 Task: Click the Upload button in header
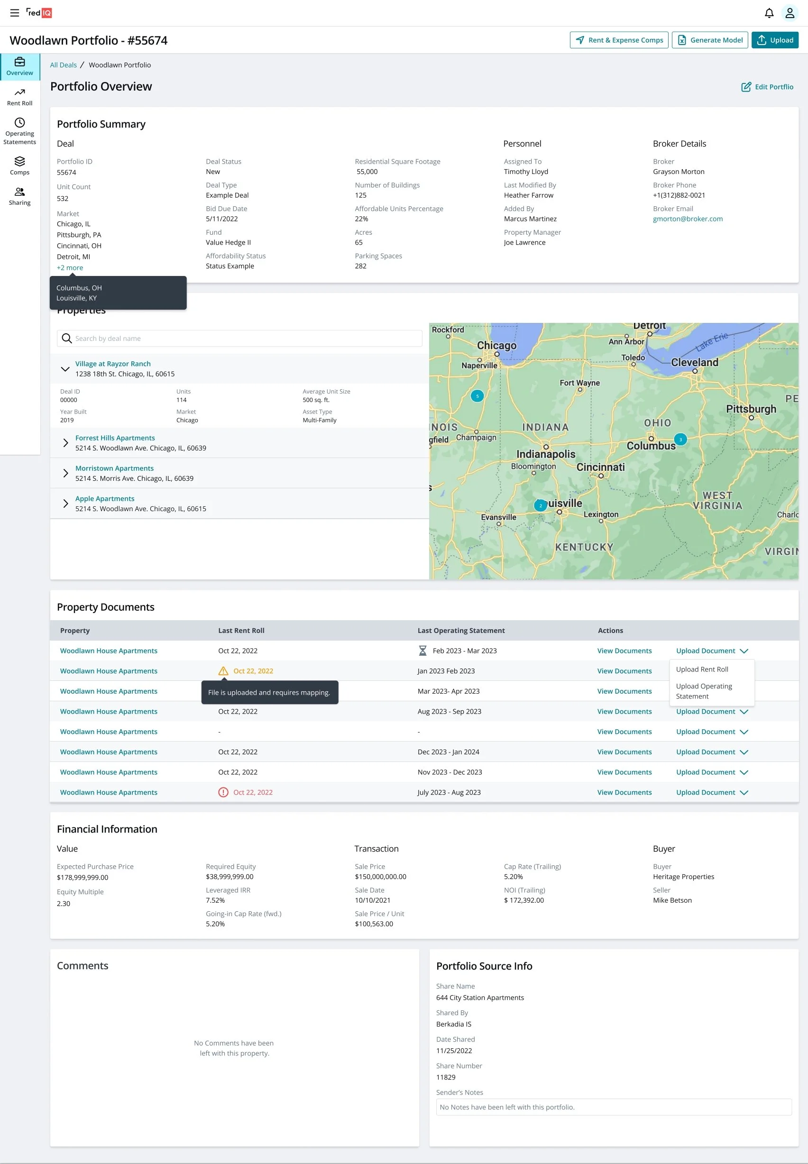coord(775,40)
